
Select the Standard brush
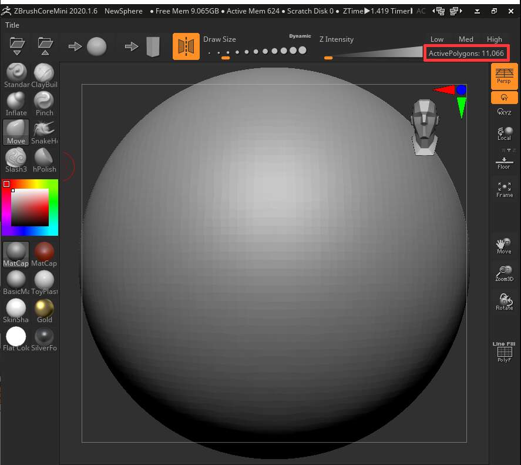pos(16,75)
